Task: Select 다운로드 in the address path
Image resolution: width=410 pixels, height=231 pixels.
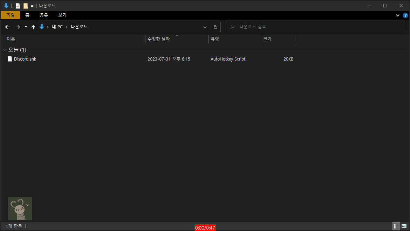Action: 79,27
